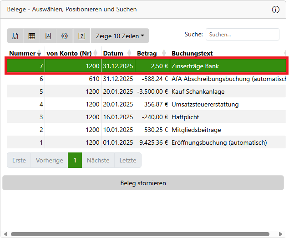The image size is (289, 238).
Task: Click the CSV export icon
Action: pyautogui.click(x=15, y=36)
